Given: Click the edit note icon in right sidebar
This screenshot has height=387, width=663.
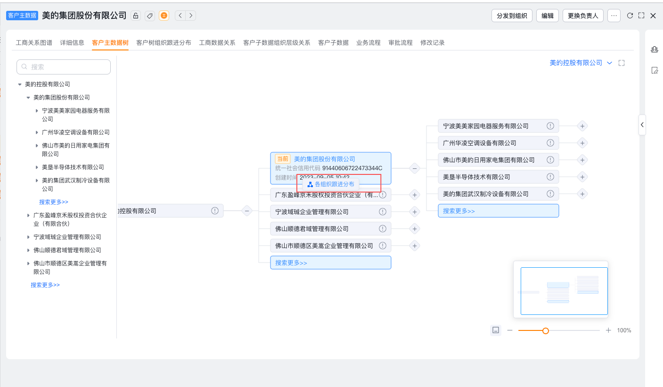Looking at the screenshot, I should [x=655, y=70].
